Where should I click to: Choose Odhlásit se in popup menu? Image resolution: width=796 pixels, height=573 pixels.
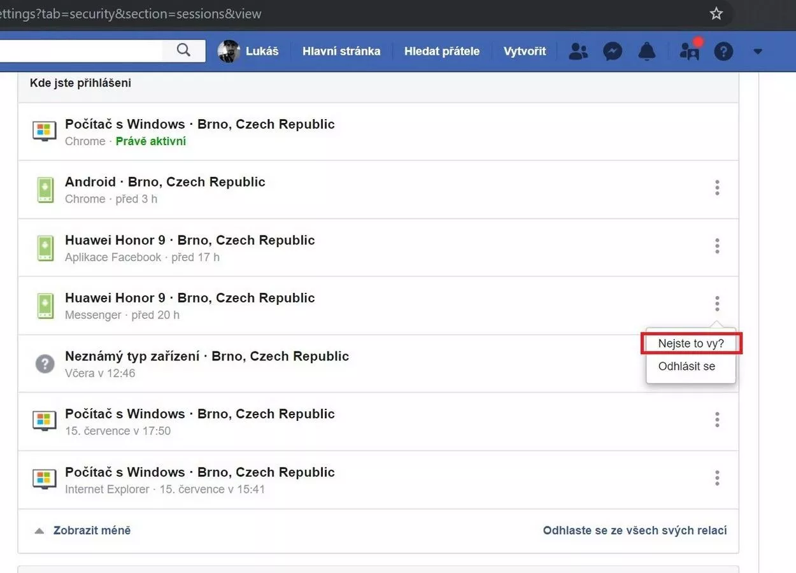686,366
